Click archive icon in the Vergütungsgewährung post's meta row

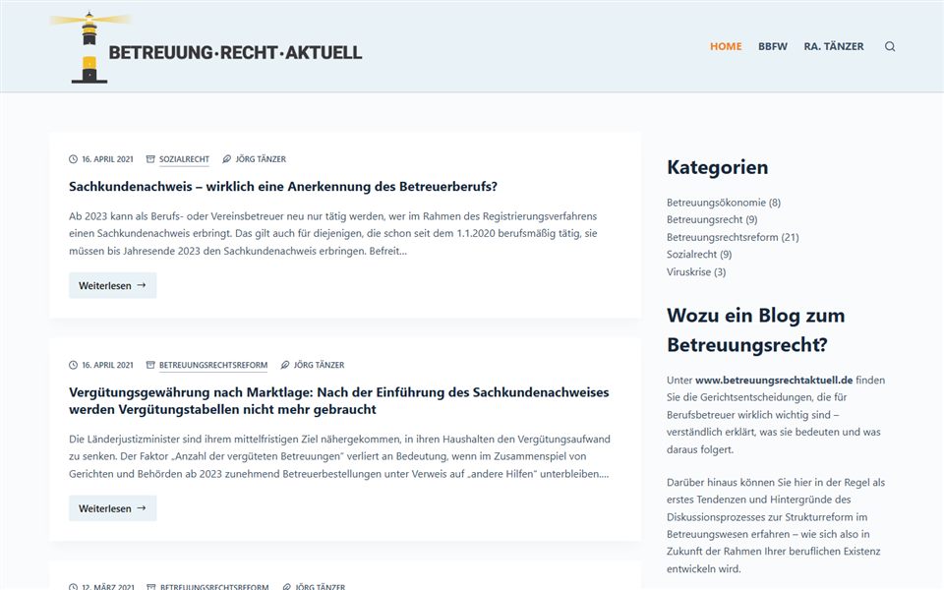[x=150, y=365]
